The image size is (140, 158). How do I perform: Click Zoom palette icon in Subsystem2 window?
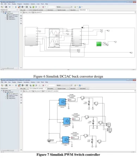point(21,16)
